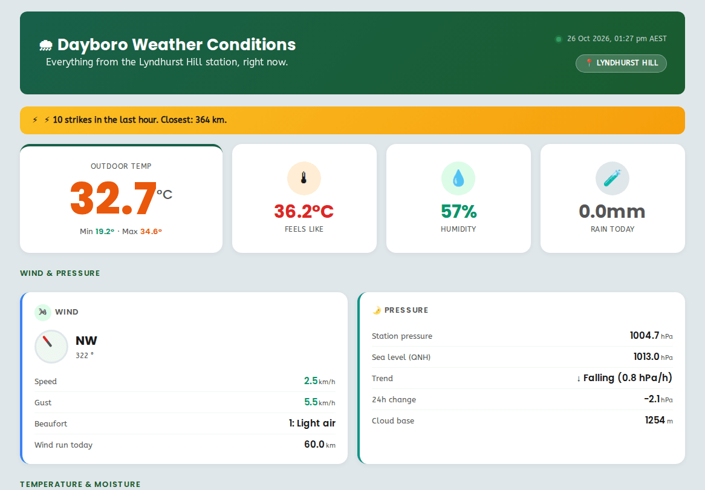
Task: Click the falling arrow in pressure Trend
Action: [x=579, y=379]
